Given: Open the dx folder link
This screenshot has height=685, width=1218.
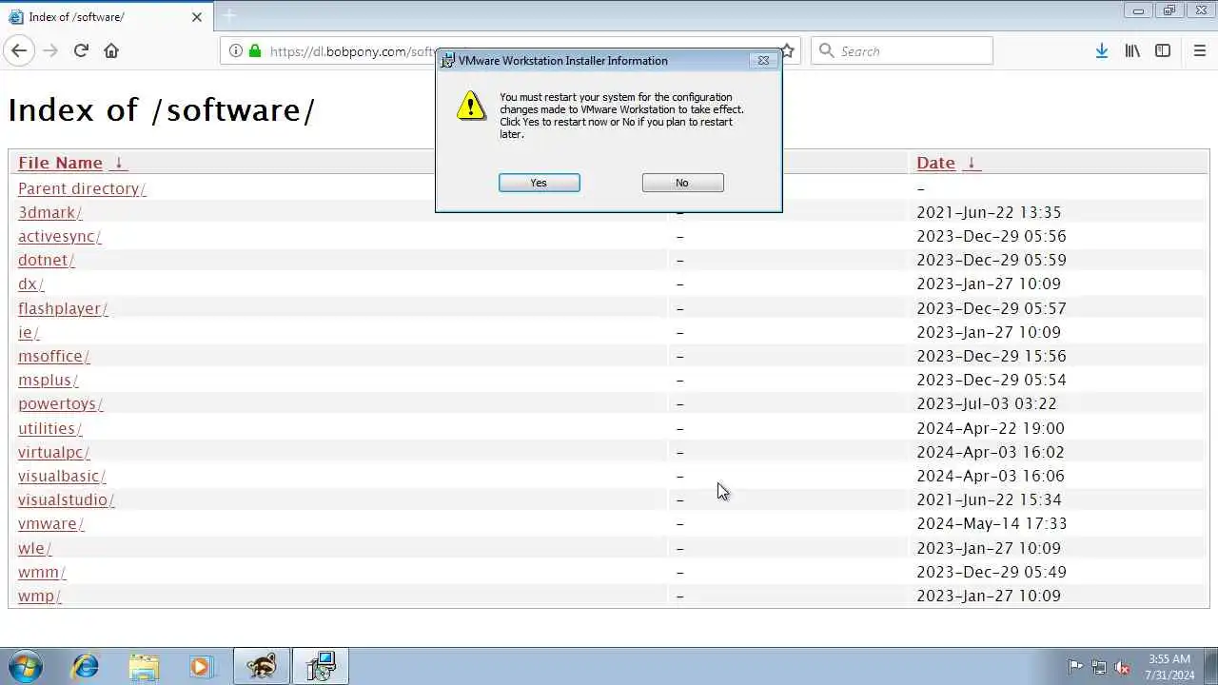Looking at the screenshot, I should 30,284.
